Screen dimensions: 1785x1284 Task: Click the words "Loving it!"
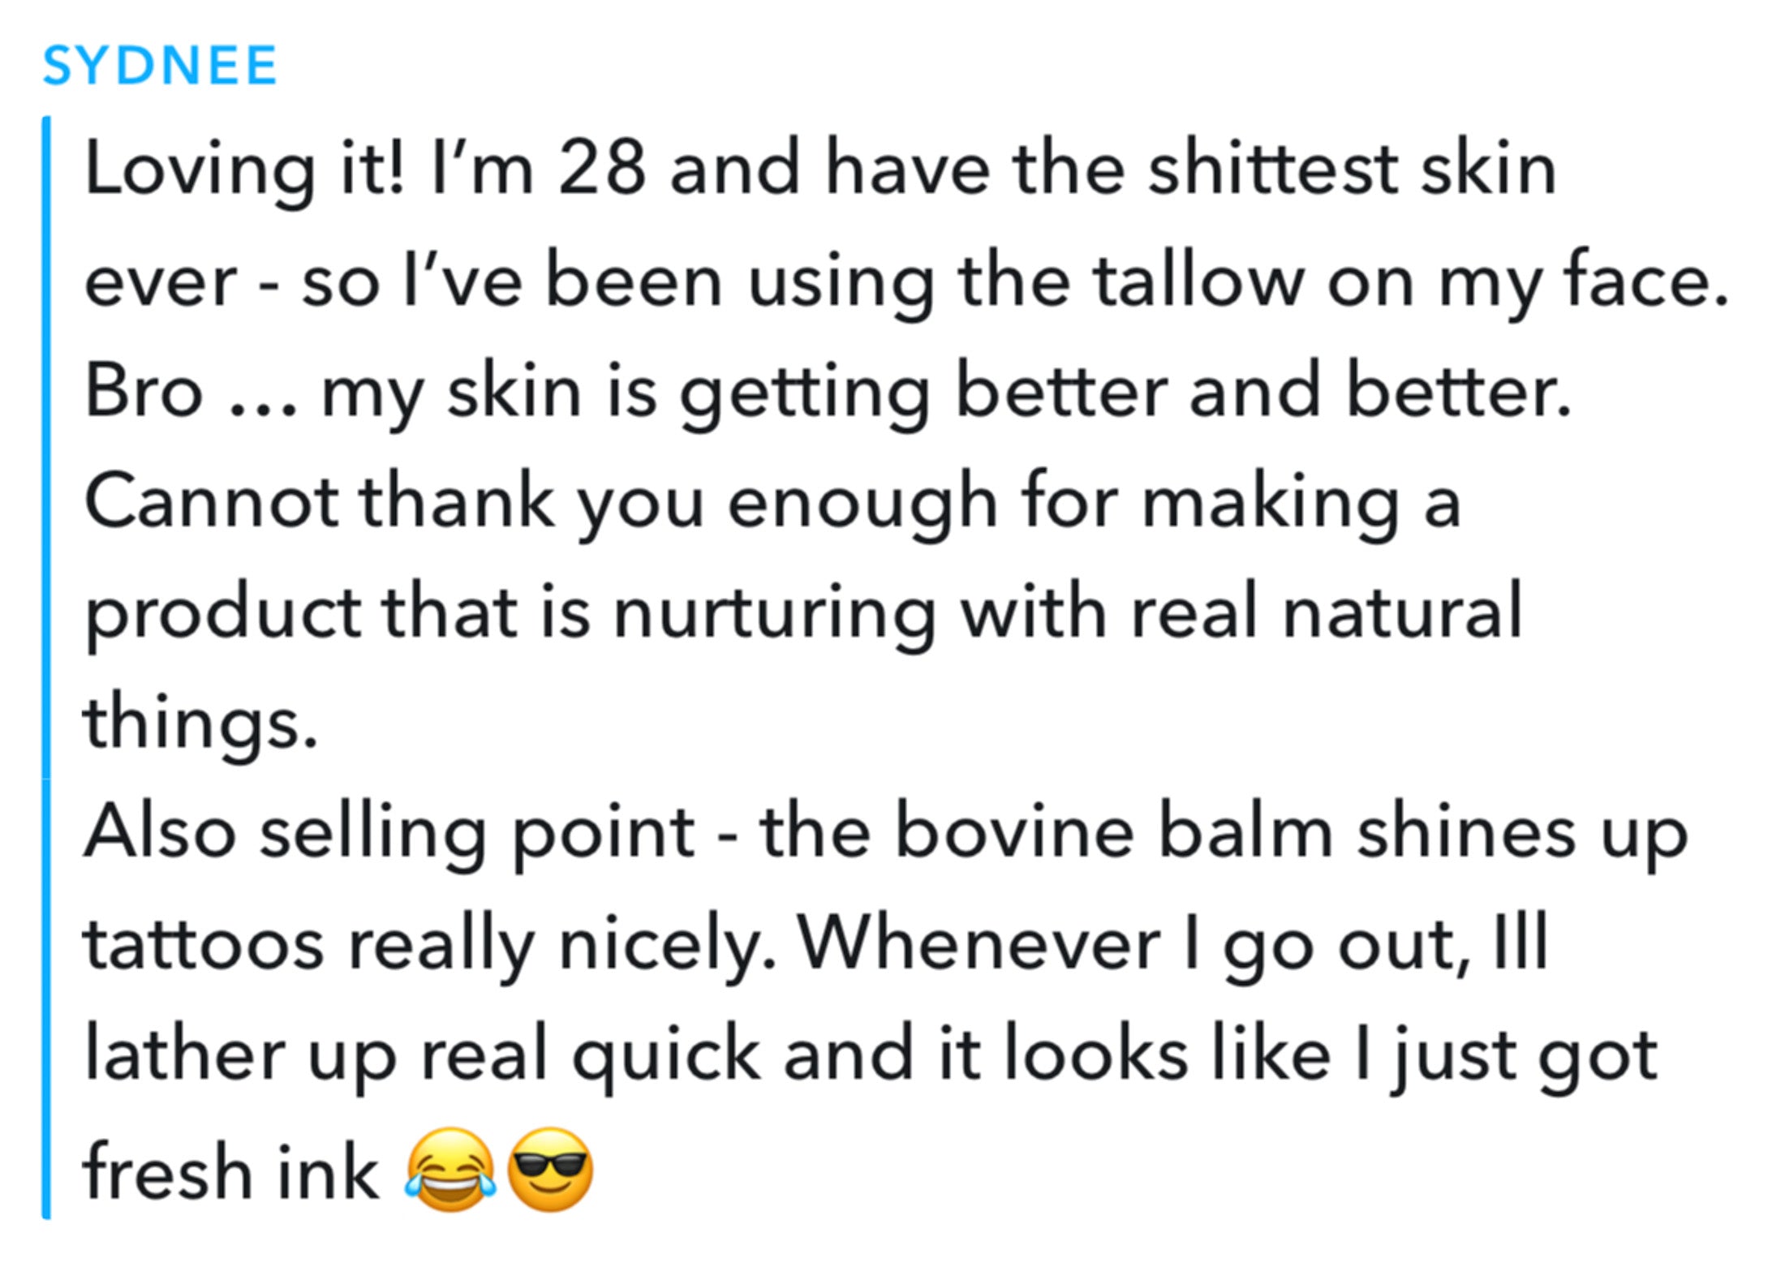point(243,170)
